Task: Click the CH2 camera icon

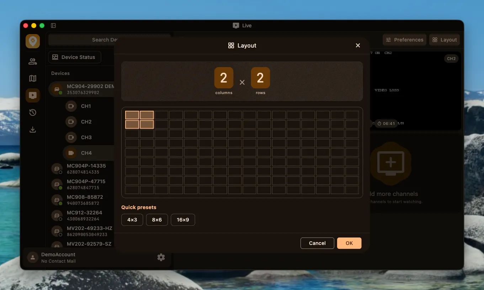Action: [71, 122]
